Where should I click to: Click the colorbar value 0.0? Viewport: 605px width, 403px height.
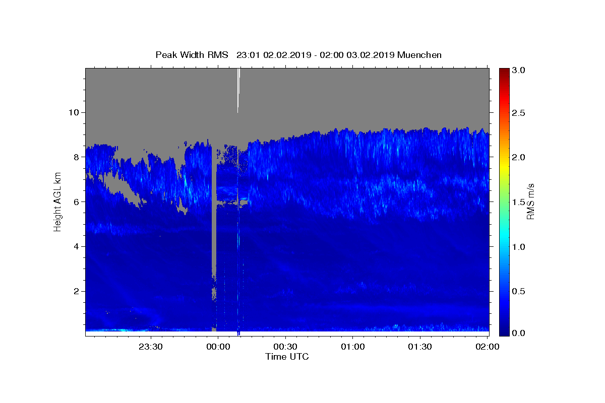click(x=519, y=333)
